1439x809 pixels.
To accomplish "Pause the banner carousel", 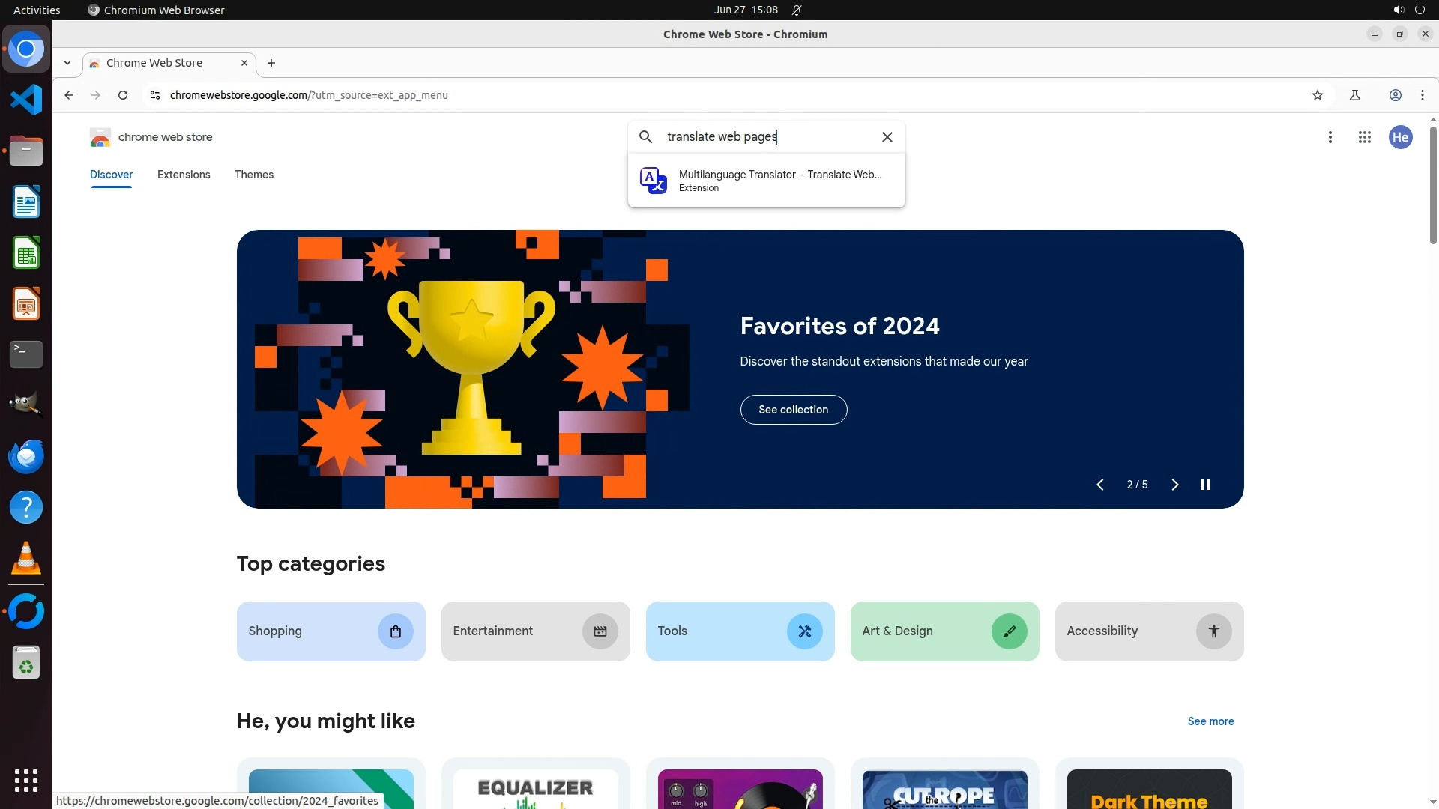I will pyautogui.click(x=1204, y=485).
